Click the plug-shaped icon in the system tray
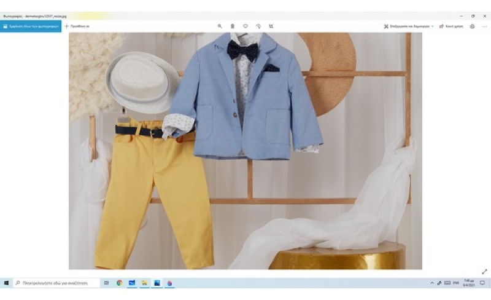 [x=439, y=283]
